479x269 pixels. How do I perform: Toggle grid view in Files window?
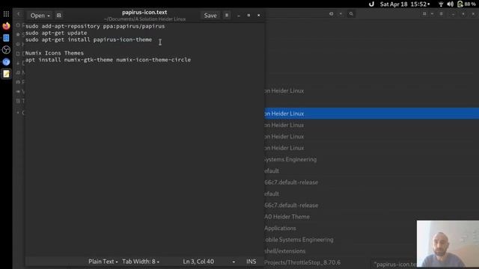(x=424, y=13)
